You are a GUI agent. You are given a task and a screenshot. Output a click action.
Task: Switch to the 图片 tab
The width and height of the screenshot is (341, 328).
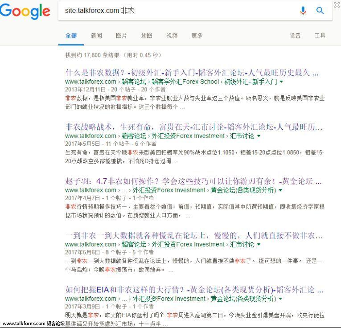(x=121, y=36)
